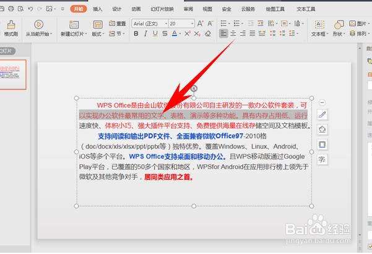Toggle align left for the paragraph

pyautogui.click(x=223, y=33)
